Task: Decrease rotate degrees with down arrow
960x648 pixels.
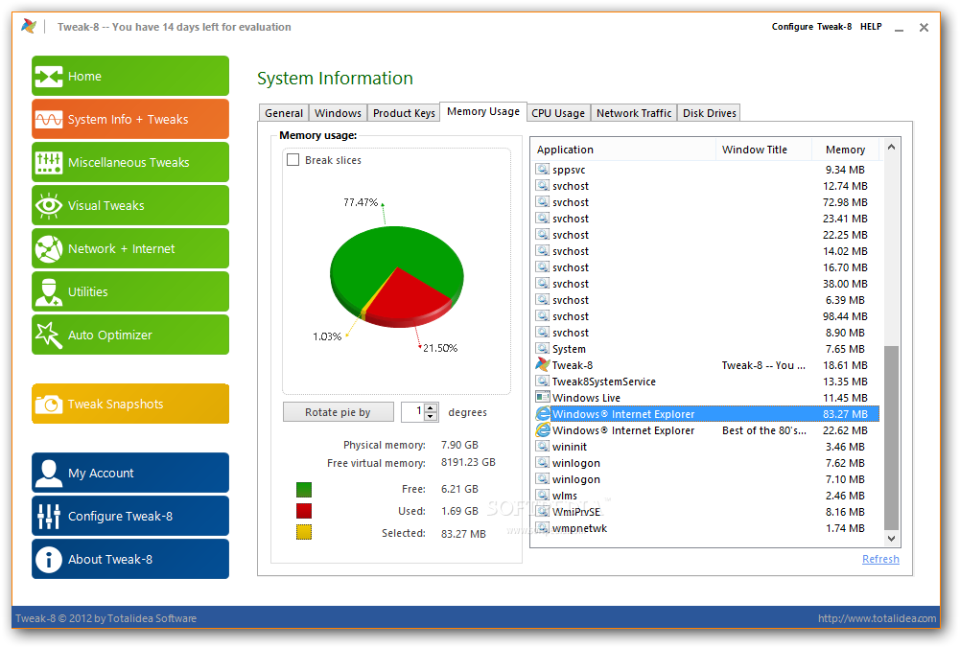Action: [x=431, y=416]
